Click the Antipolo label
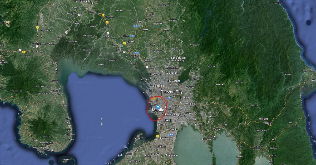Viewport: 316px width, 165px height. (x=190, y=104)
